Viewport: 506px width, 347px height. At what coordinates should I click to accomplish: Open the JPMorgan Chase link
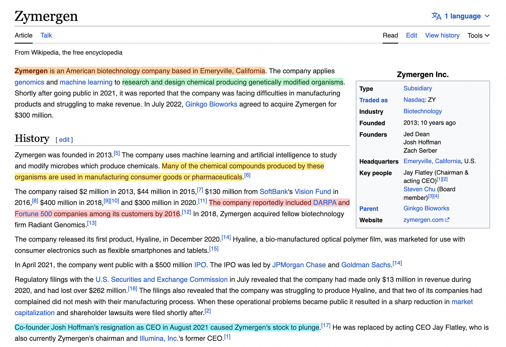point(299,265)
